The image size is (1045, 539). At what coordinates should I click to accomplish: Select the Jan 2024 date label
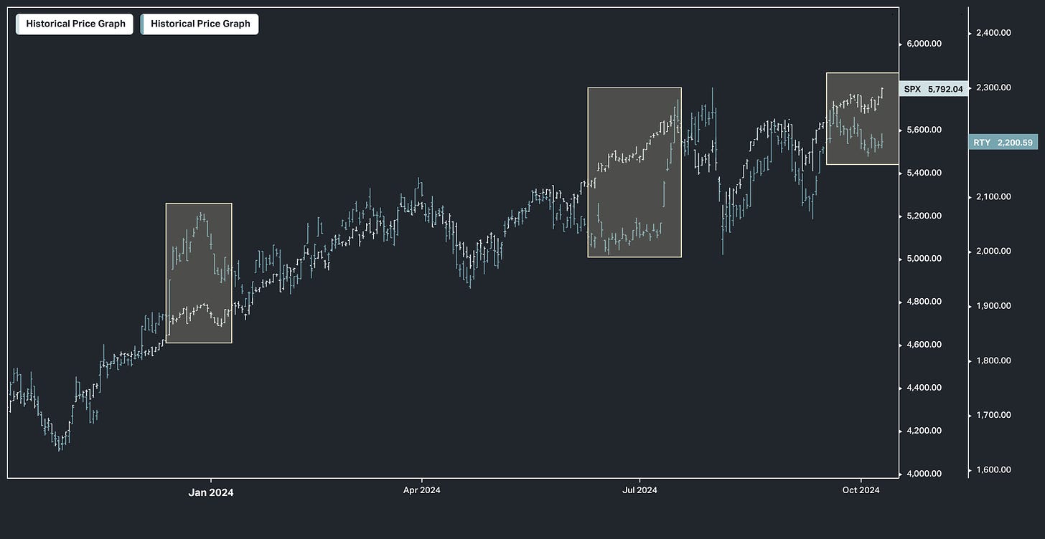211,492
